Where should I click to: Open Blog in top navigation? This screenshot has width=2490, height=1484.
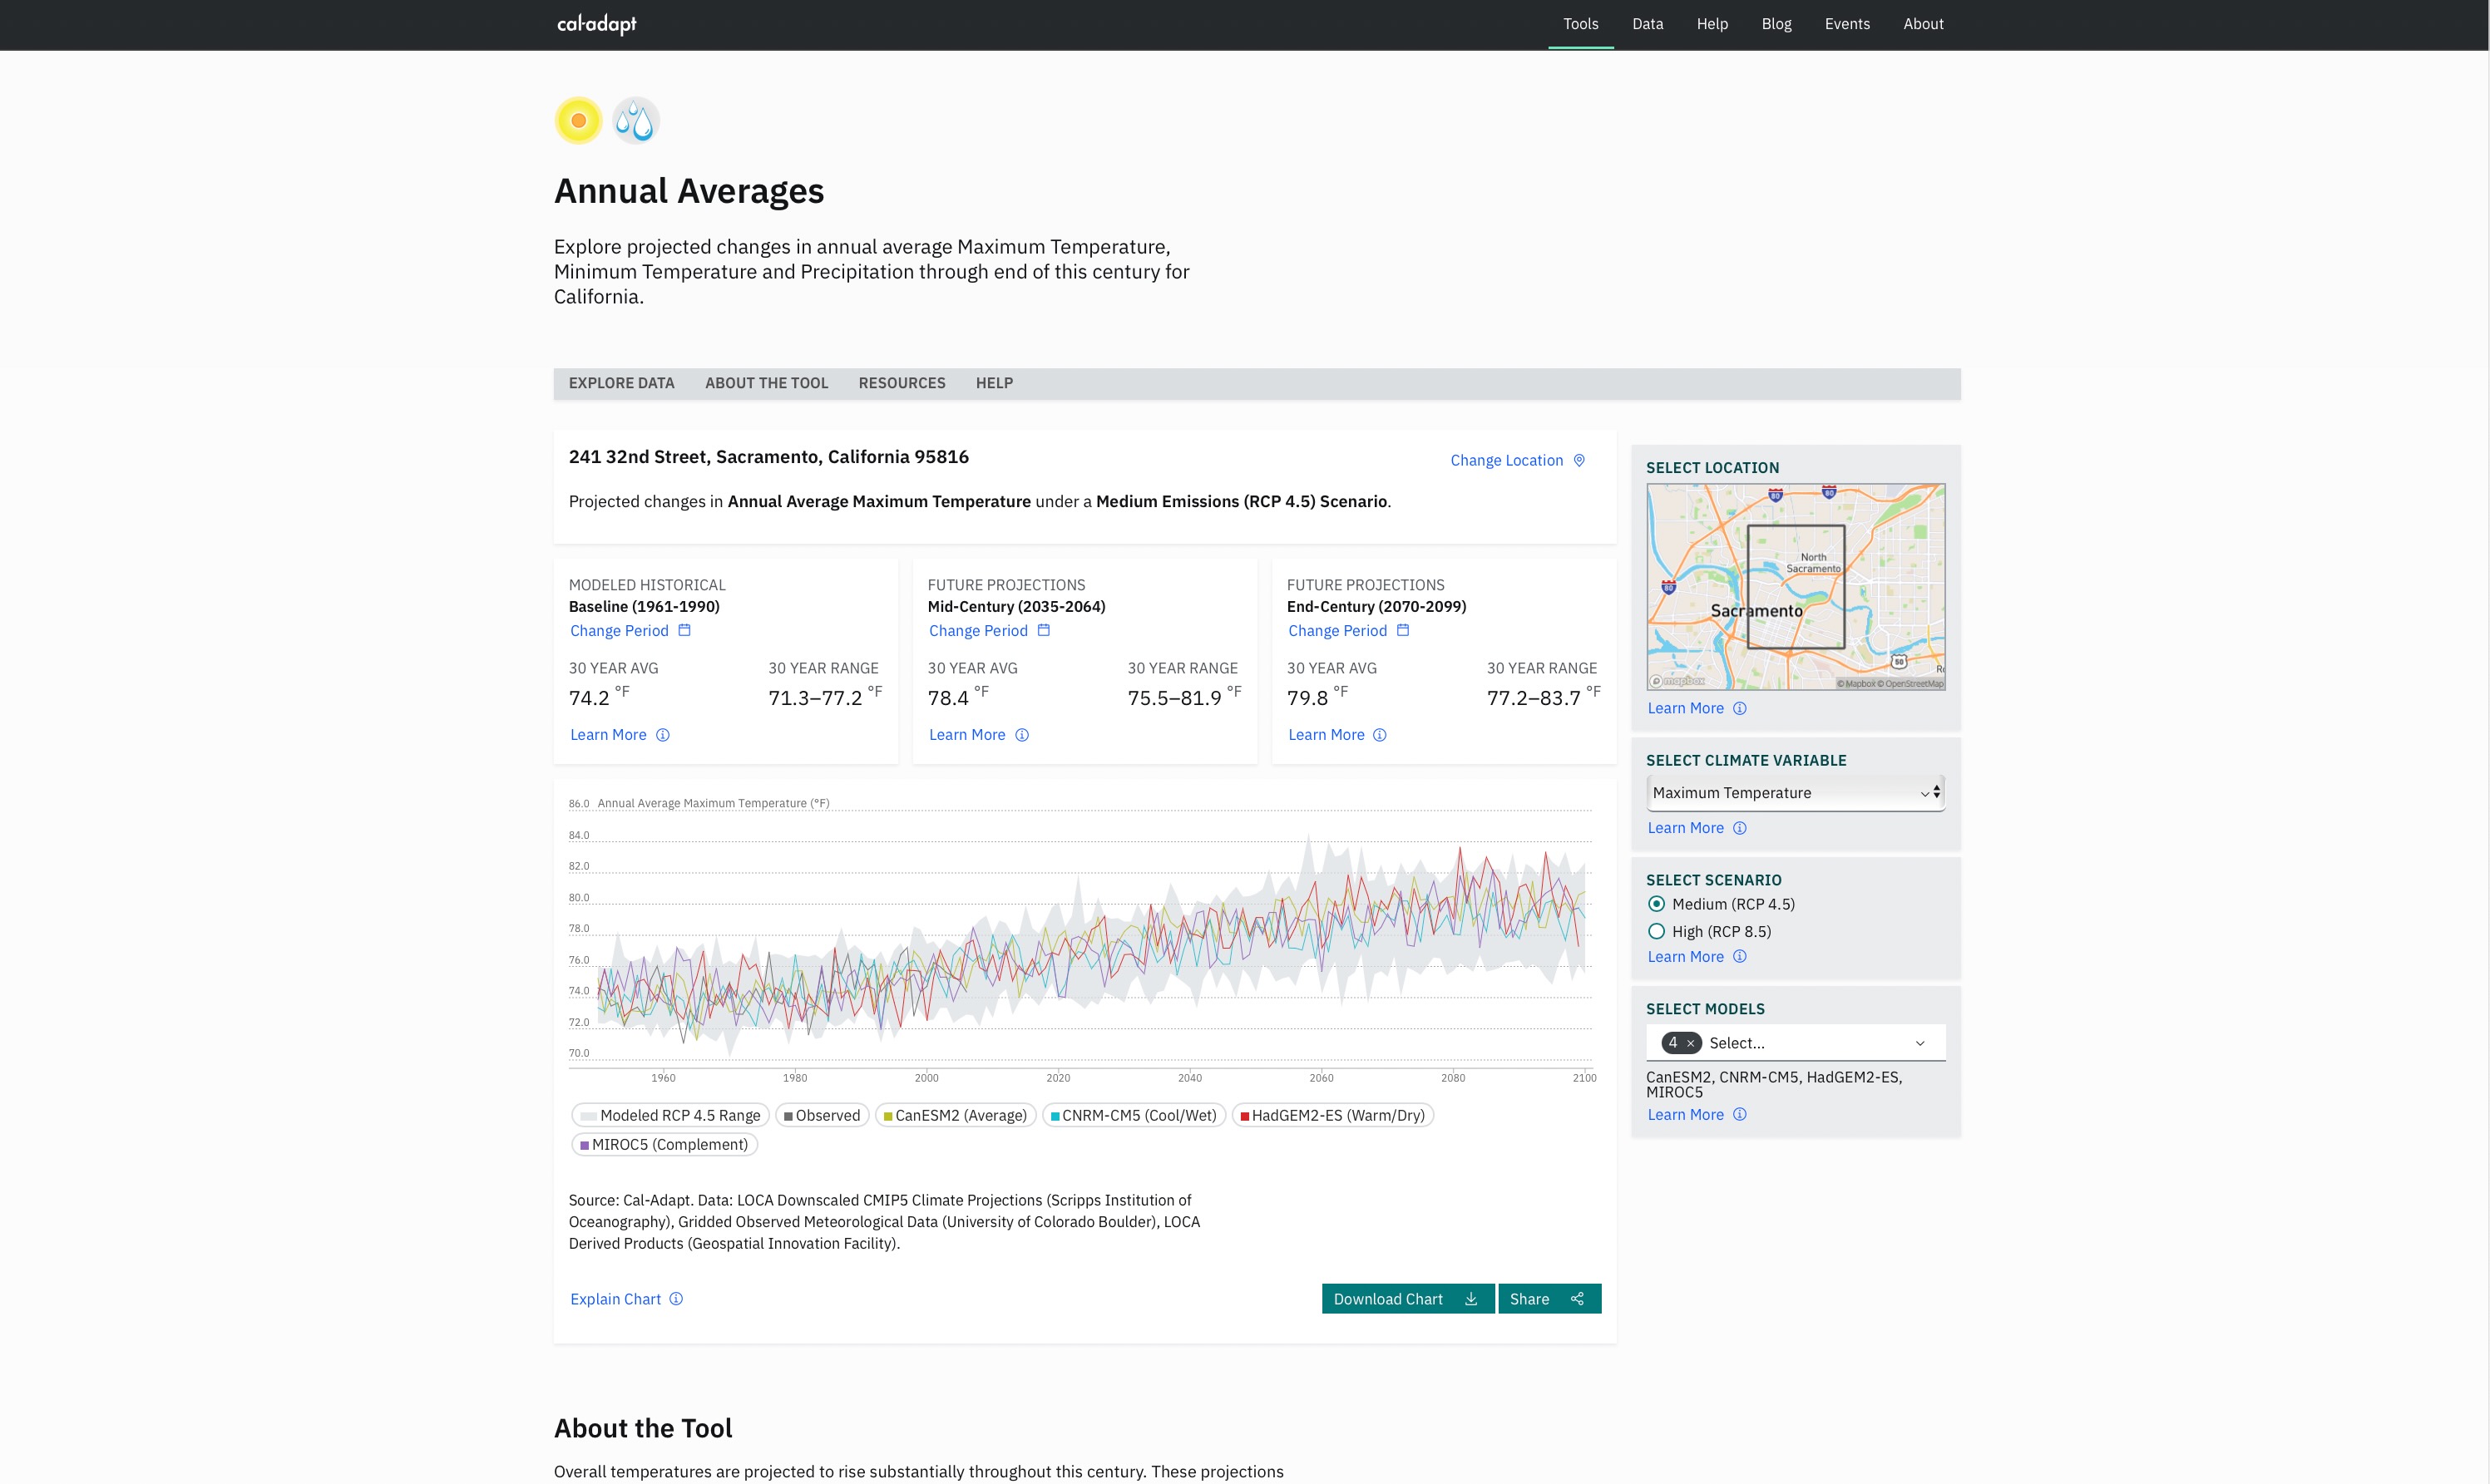(x=1776, y=24)
